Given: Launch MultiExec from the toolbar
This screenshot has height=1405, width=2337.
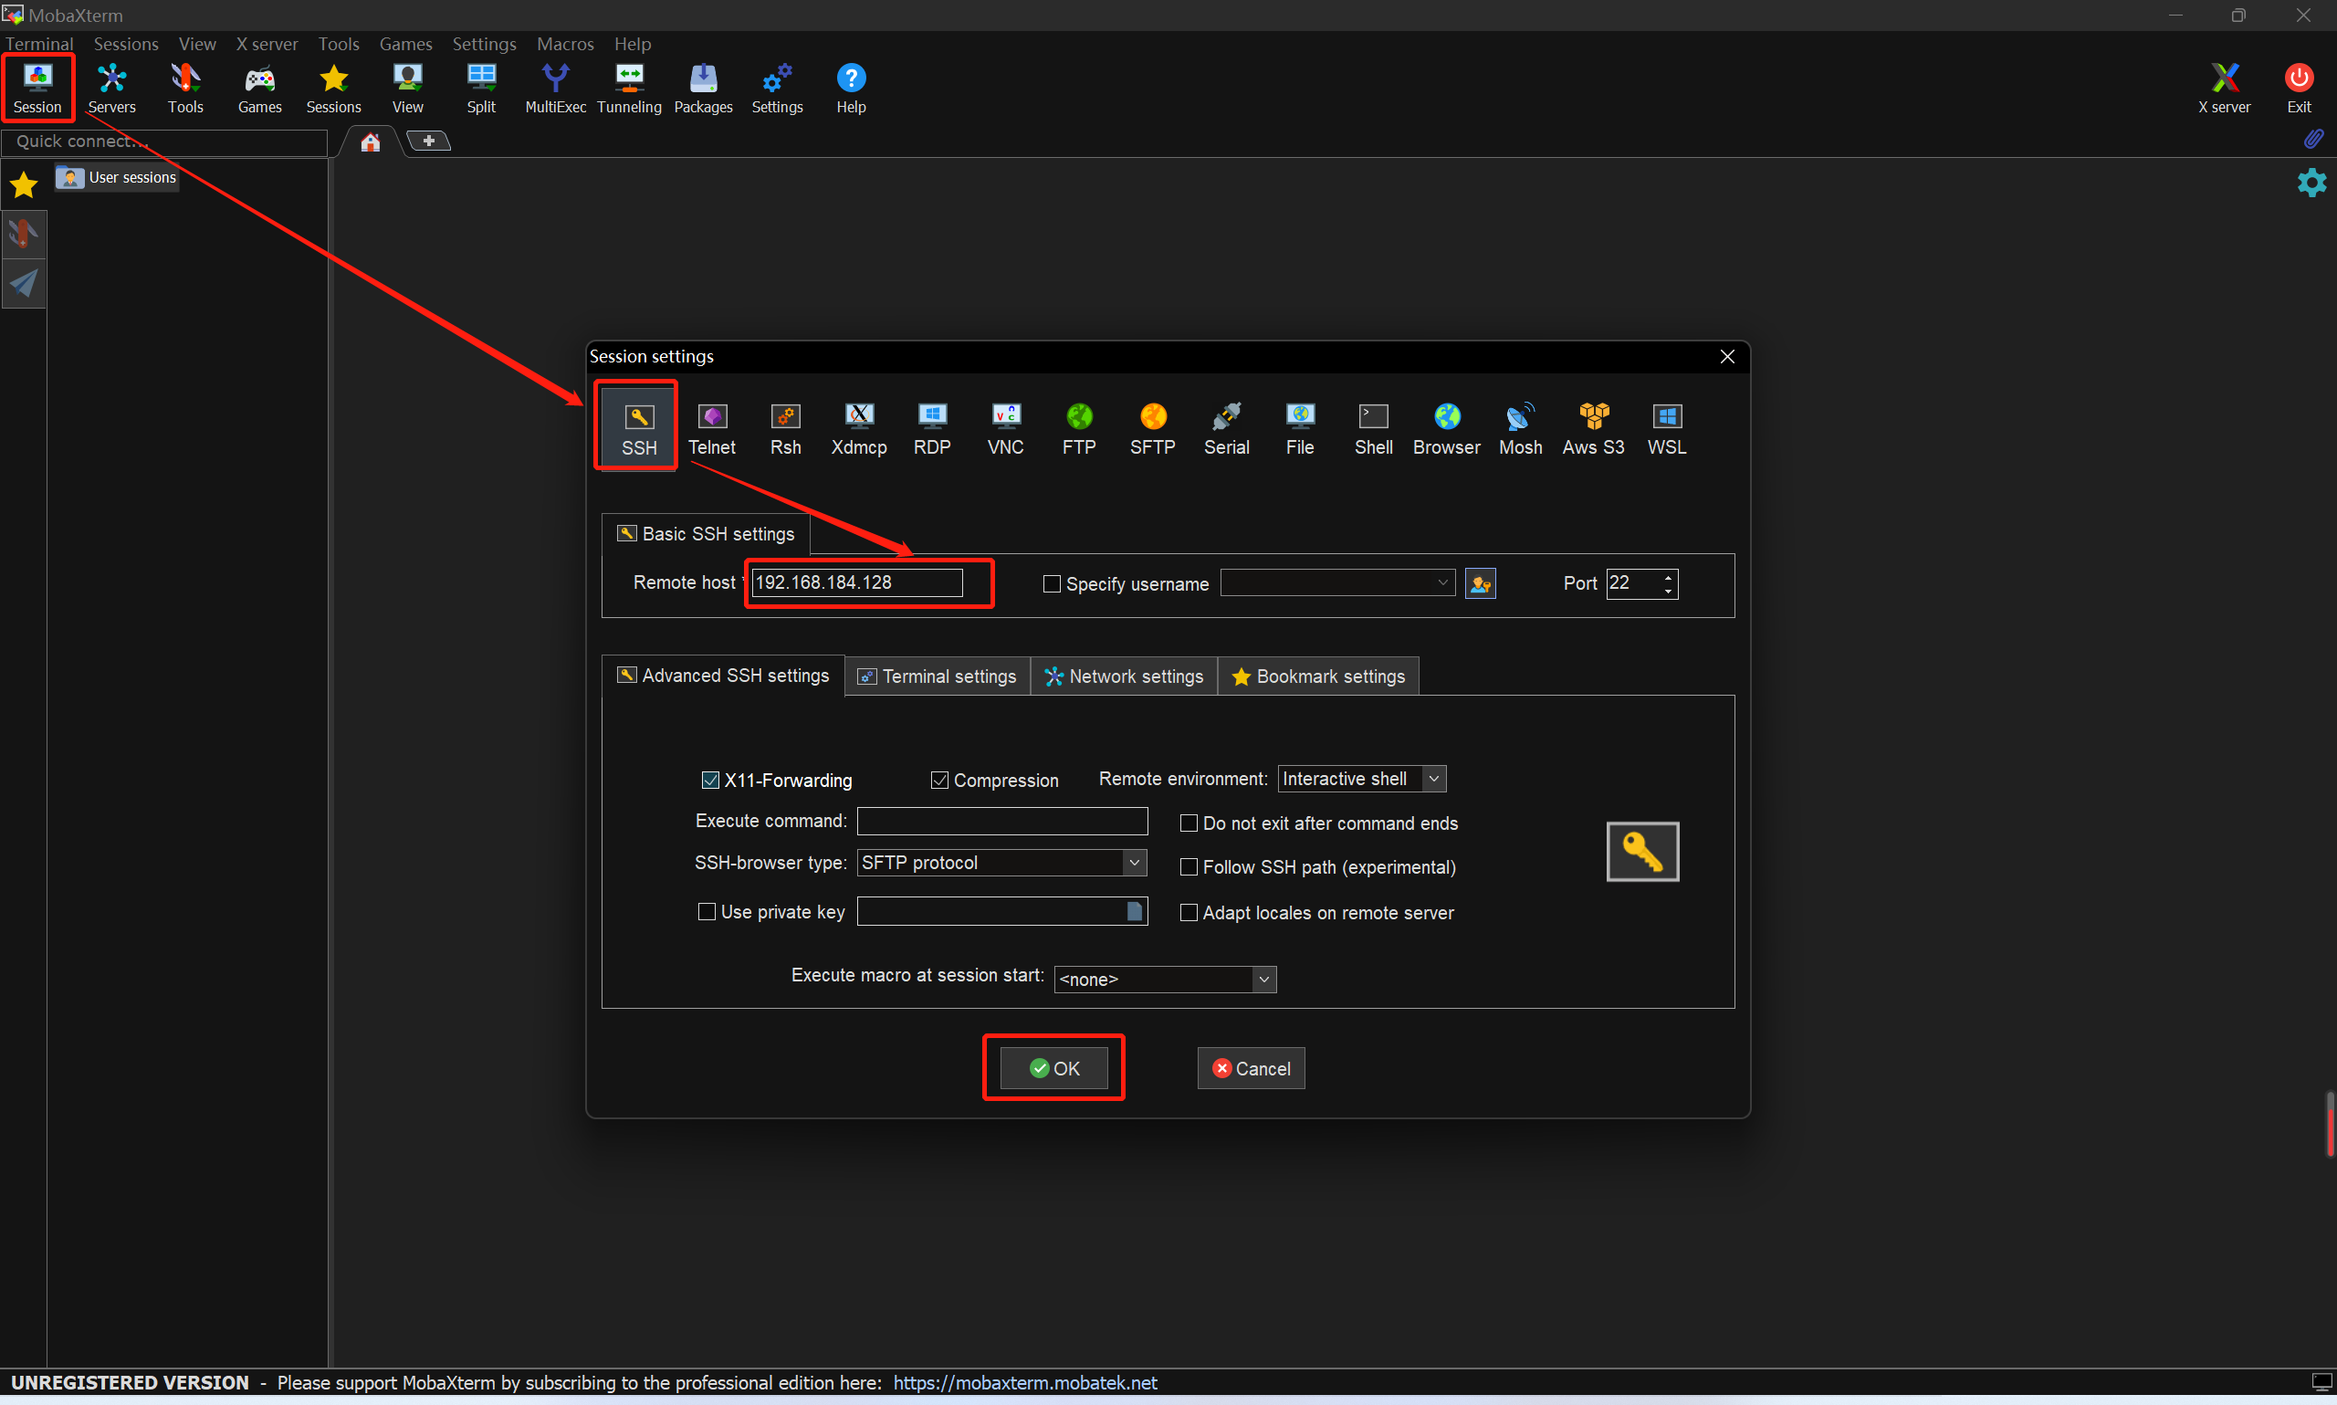Looking at the screenshot, I should click(x=556, y=88).
